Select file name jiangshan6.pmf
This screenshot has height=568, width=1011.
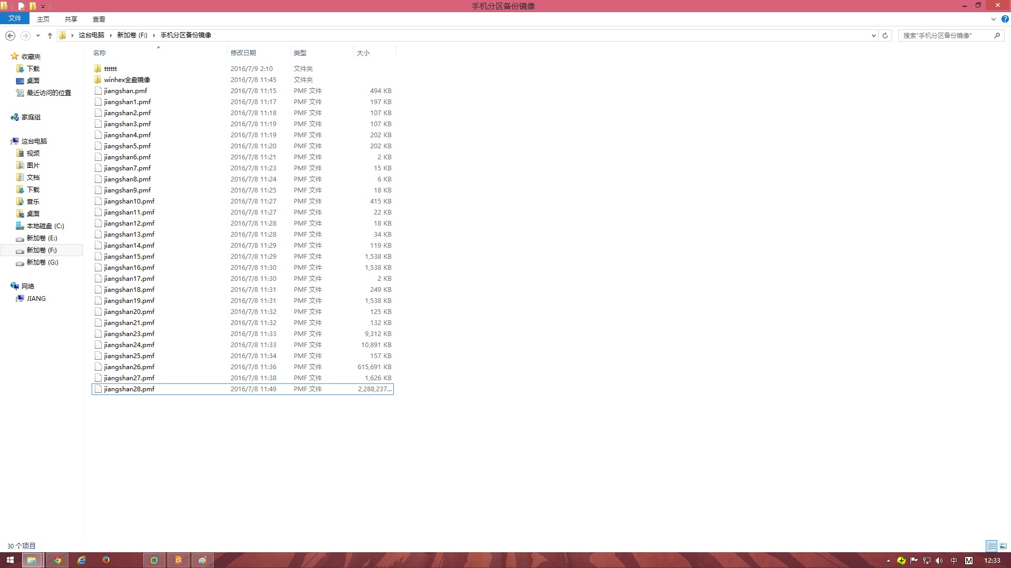click(127, 157)
